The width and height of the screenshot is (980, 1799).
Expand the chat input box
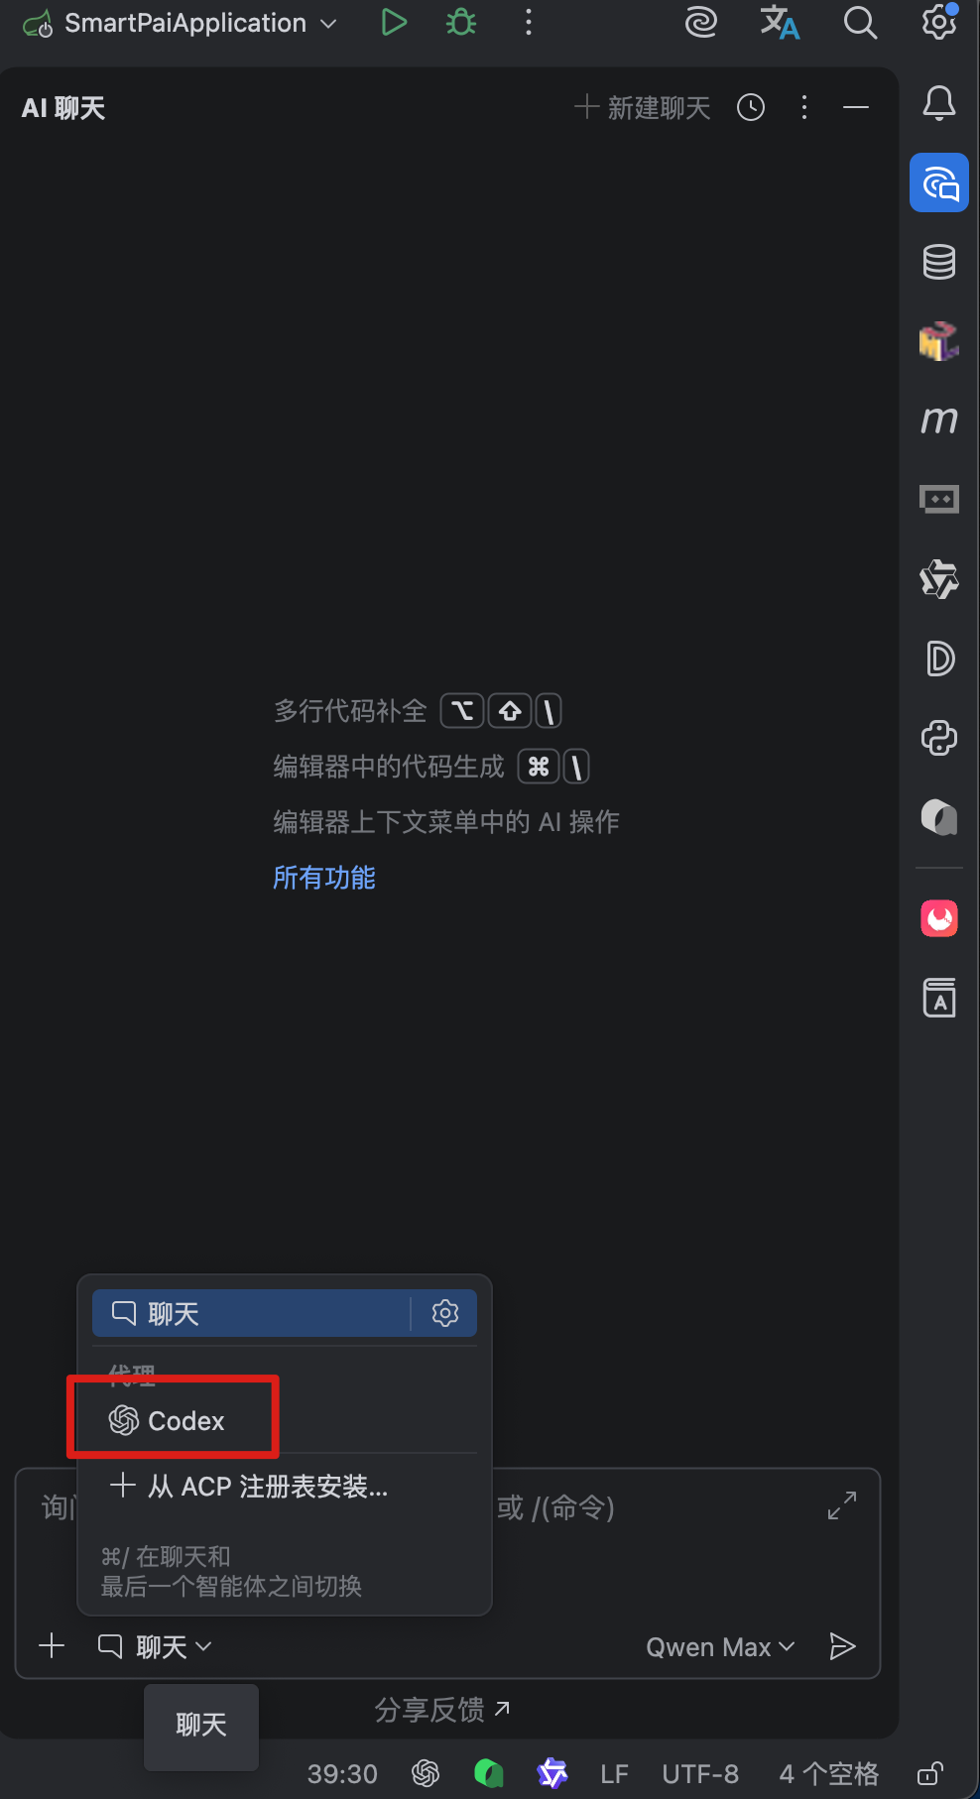tap(842, 1505)
